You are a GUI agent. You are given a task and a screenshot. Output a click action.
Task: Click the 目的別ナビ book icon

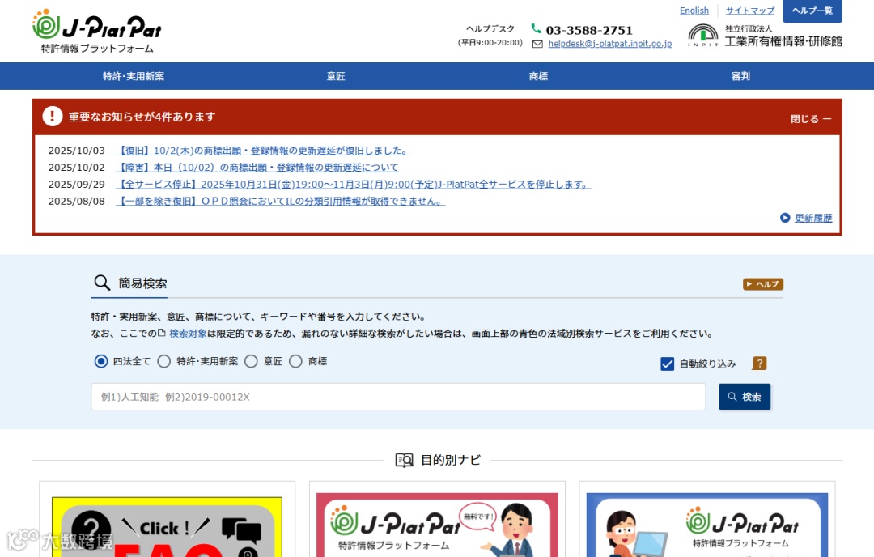click(404, 460)
